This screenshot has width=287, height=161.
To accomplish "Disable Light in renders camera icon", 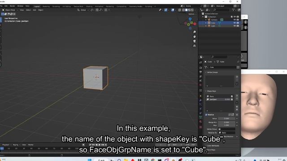I will 238,26.
